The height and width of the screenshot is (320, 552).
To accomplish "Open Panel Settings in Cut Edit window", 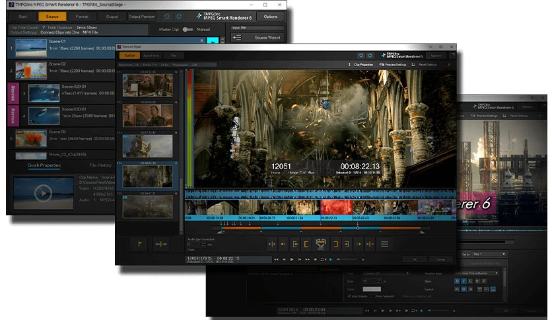I will pos(424,65).
